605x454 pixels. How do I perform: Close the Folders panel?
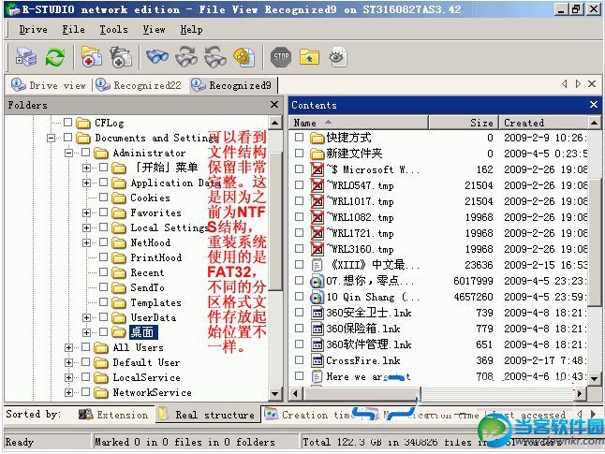pos(274,105)
